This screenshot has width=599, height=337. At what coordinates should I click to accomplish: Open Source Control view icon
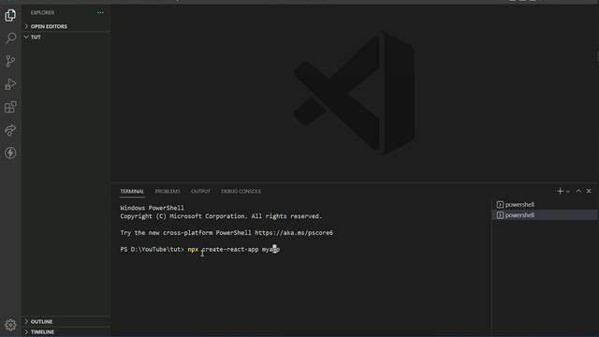(10, 61)
